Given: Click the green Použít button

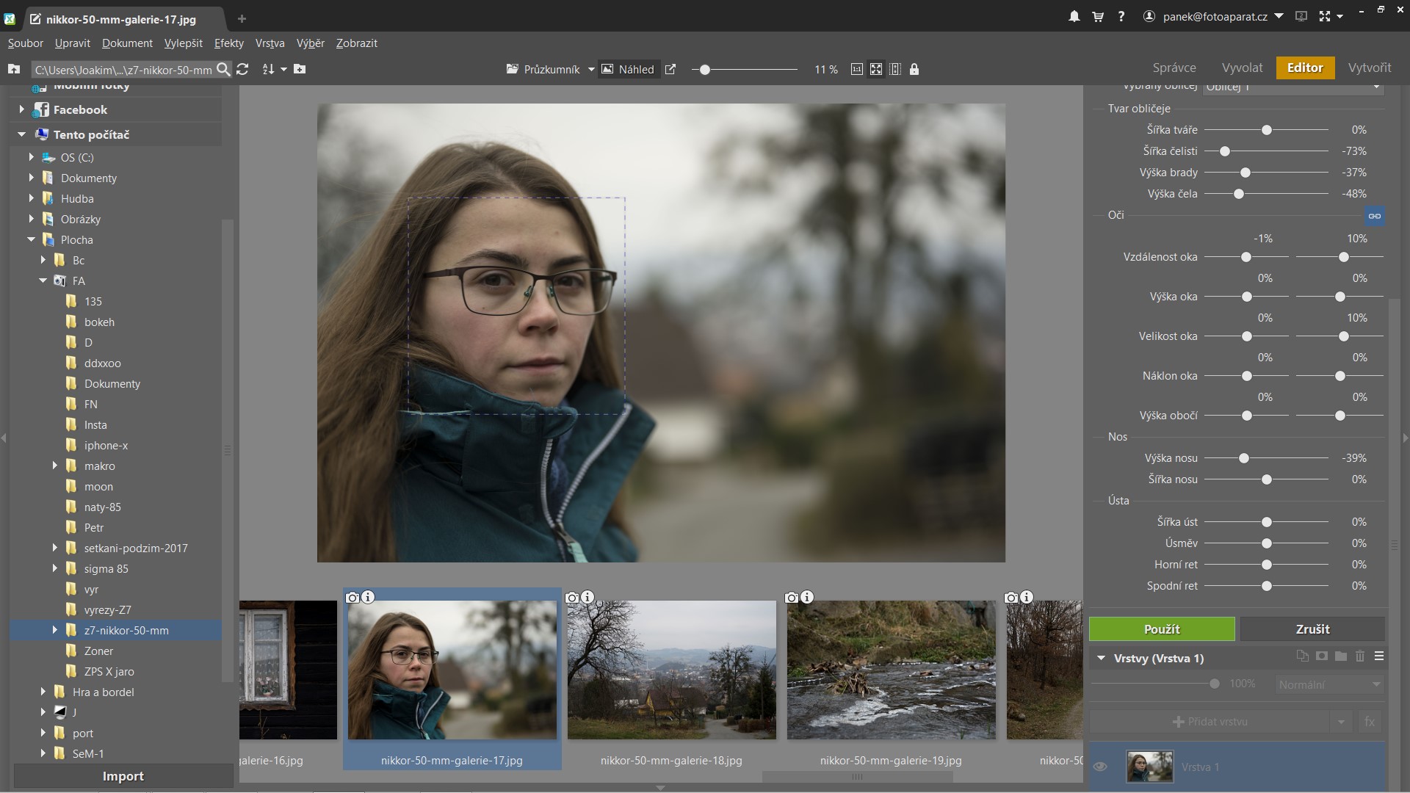Looking at the screenshot, I should [1162, 629].
